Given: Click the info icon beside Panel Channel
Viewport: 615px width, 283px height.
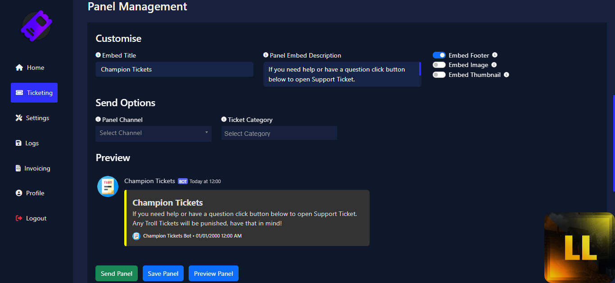Looking at the screenshot, I should tap(98, 119).
